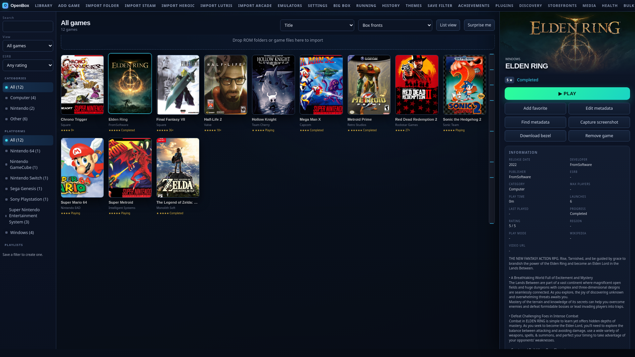Image resolution: width=635 pixels, height=357 pixels.
Task: Filter by Windows (4) platform
Action: (28, 233)
